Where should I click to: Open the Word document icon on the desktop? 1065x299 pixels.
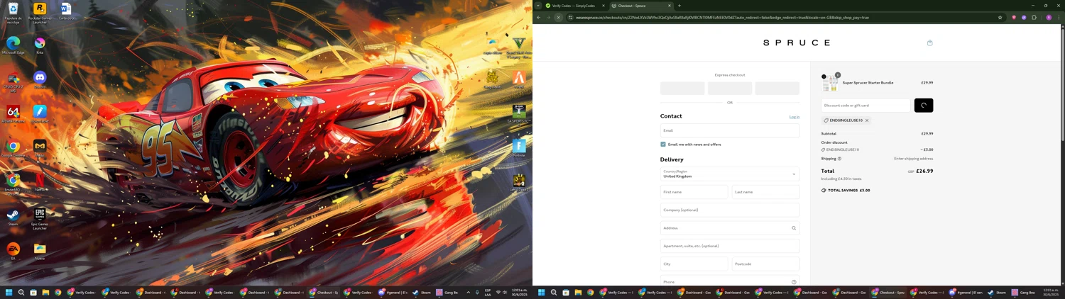coord(66,11)
